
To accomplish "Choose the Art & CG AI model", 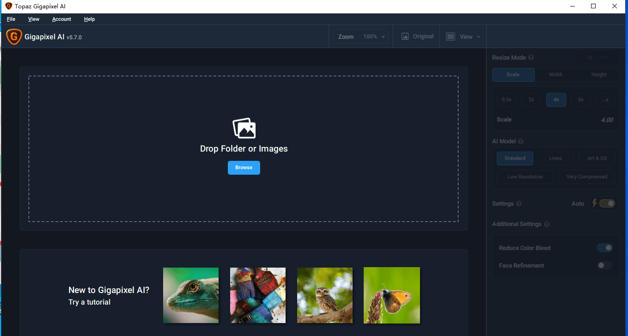I will coord(597,159).
